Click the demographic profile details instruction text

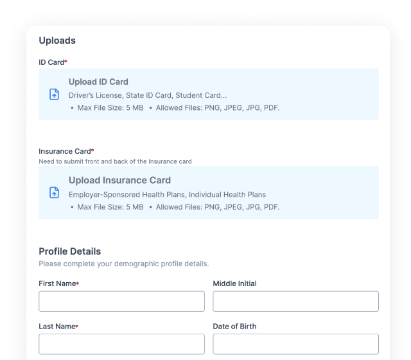pyautogui.click(x=123, y=264)
